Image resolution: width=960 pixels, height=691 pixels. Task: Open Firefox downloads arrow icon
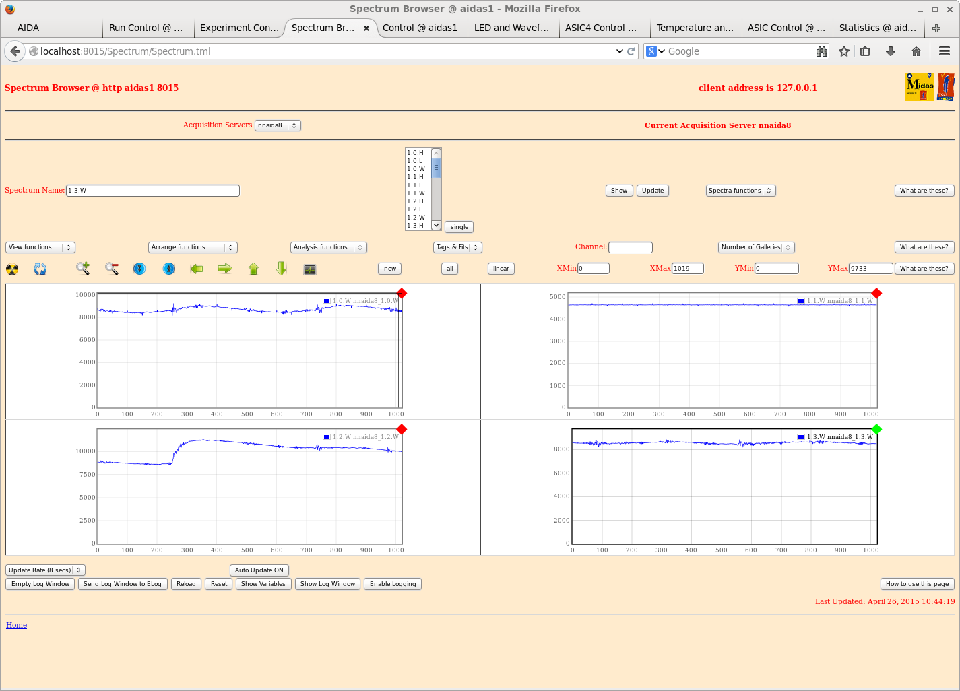tap(891, 51)
